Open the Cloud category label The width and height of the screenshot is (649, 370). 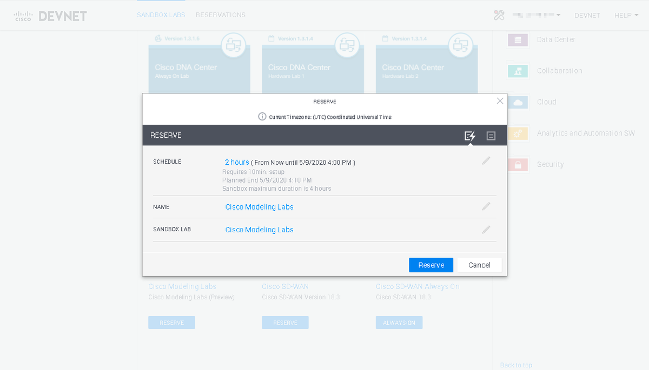546,102
